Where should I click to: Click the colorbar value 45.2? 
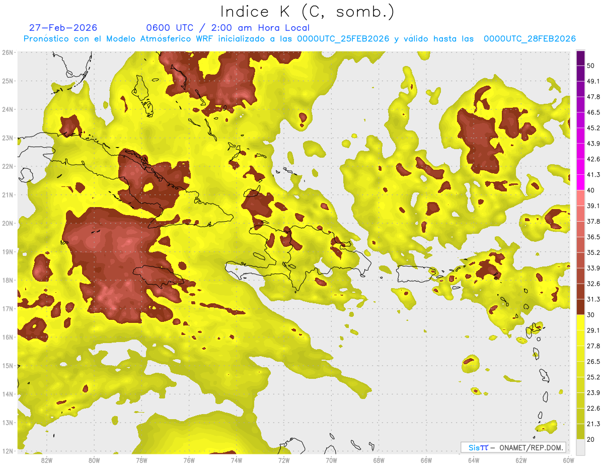pos(593,128)
